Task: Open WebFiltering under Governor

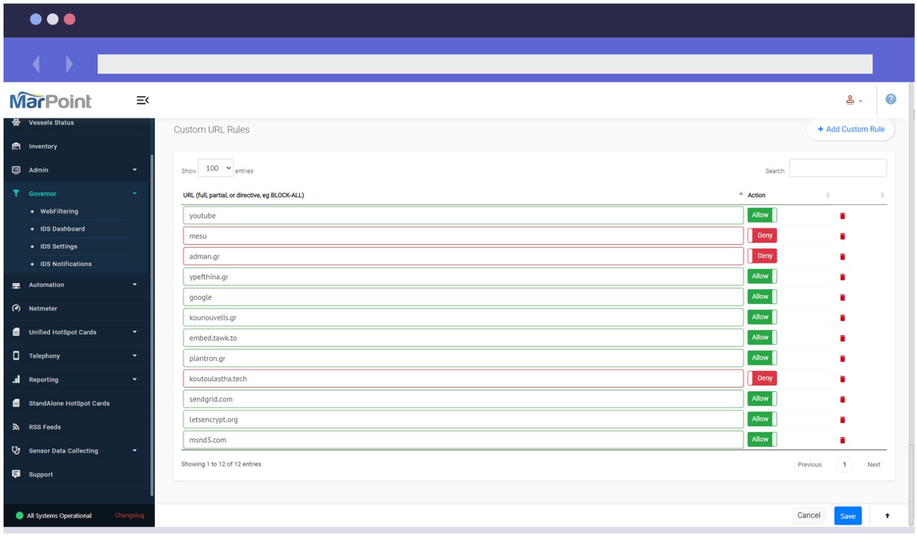Action: tap(59, 211)
